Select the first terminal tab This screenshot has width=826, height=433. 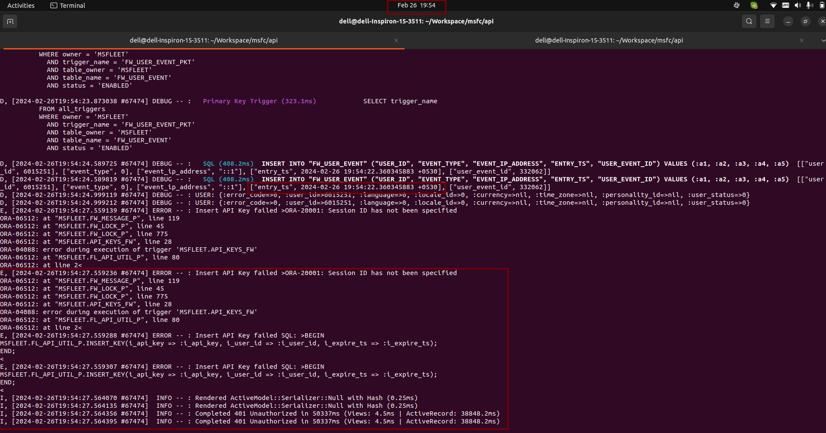204,40
